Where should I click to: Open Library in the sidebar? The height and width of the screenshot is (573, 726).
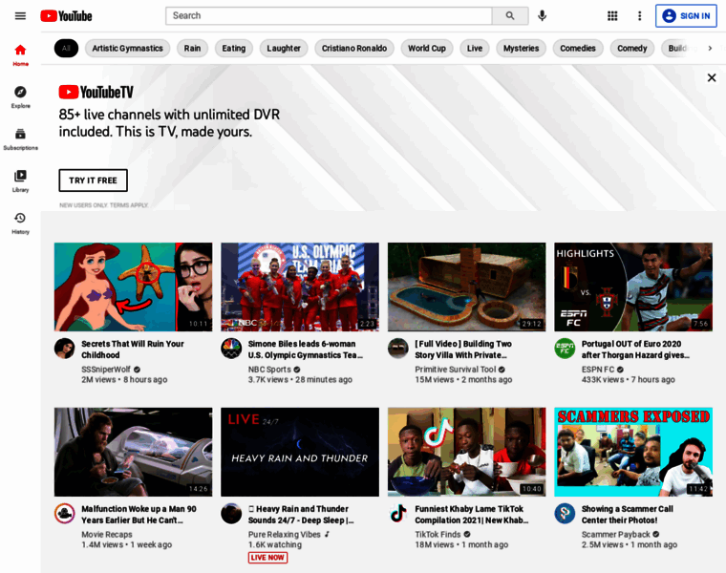coord(20,180)
